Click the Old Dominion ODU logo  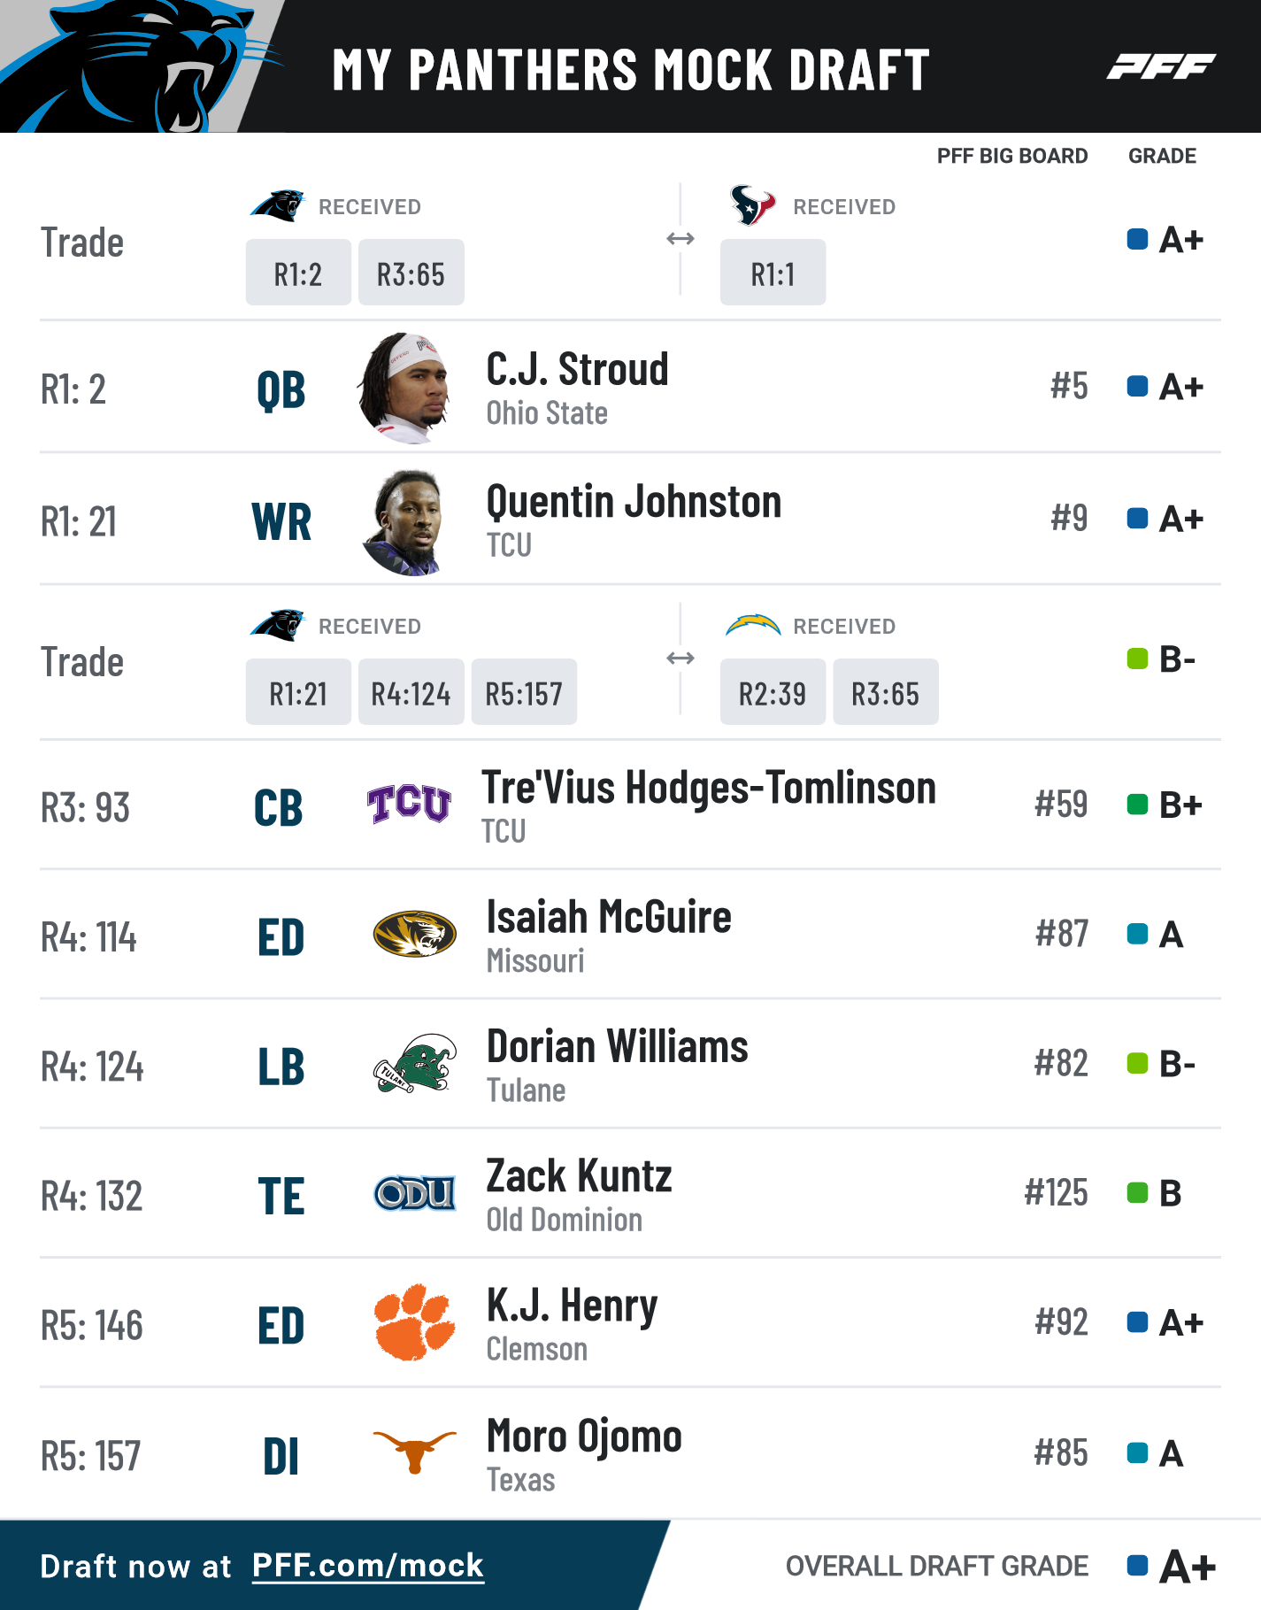[415, 1193]
